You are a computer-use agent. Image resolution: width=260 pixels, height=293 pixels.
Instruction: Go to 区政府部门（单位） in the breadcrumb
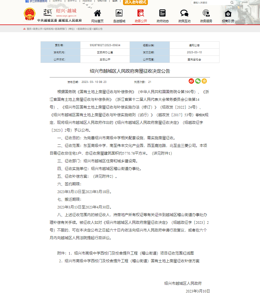click(x=66, y=29)
